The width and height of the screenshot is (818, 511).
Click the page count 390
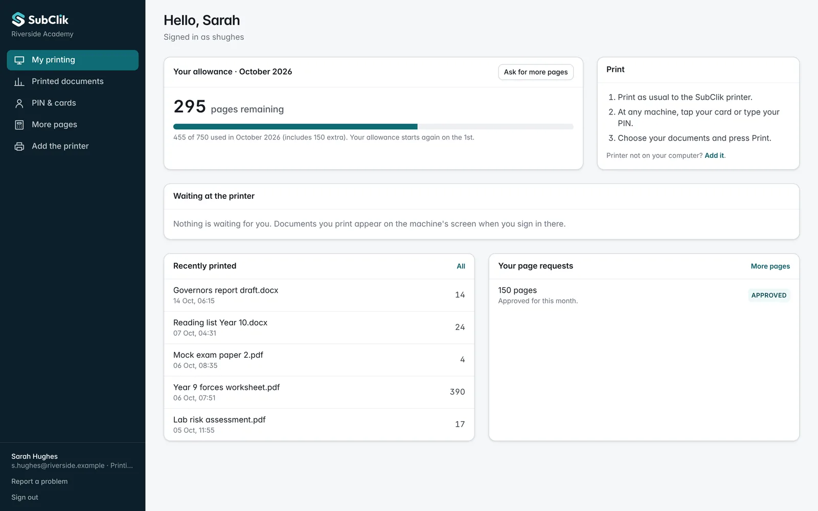(x=457, y=392)
